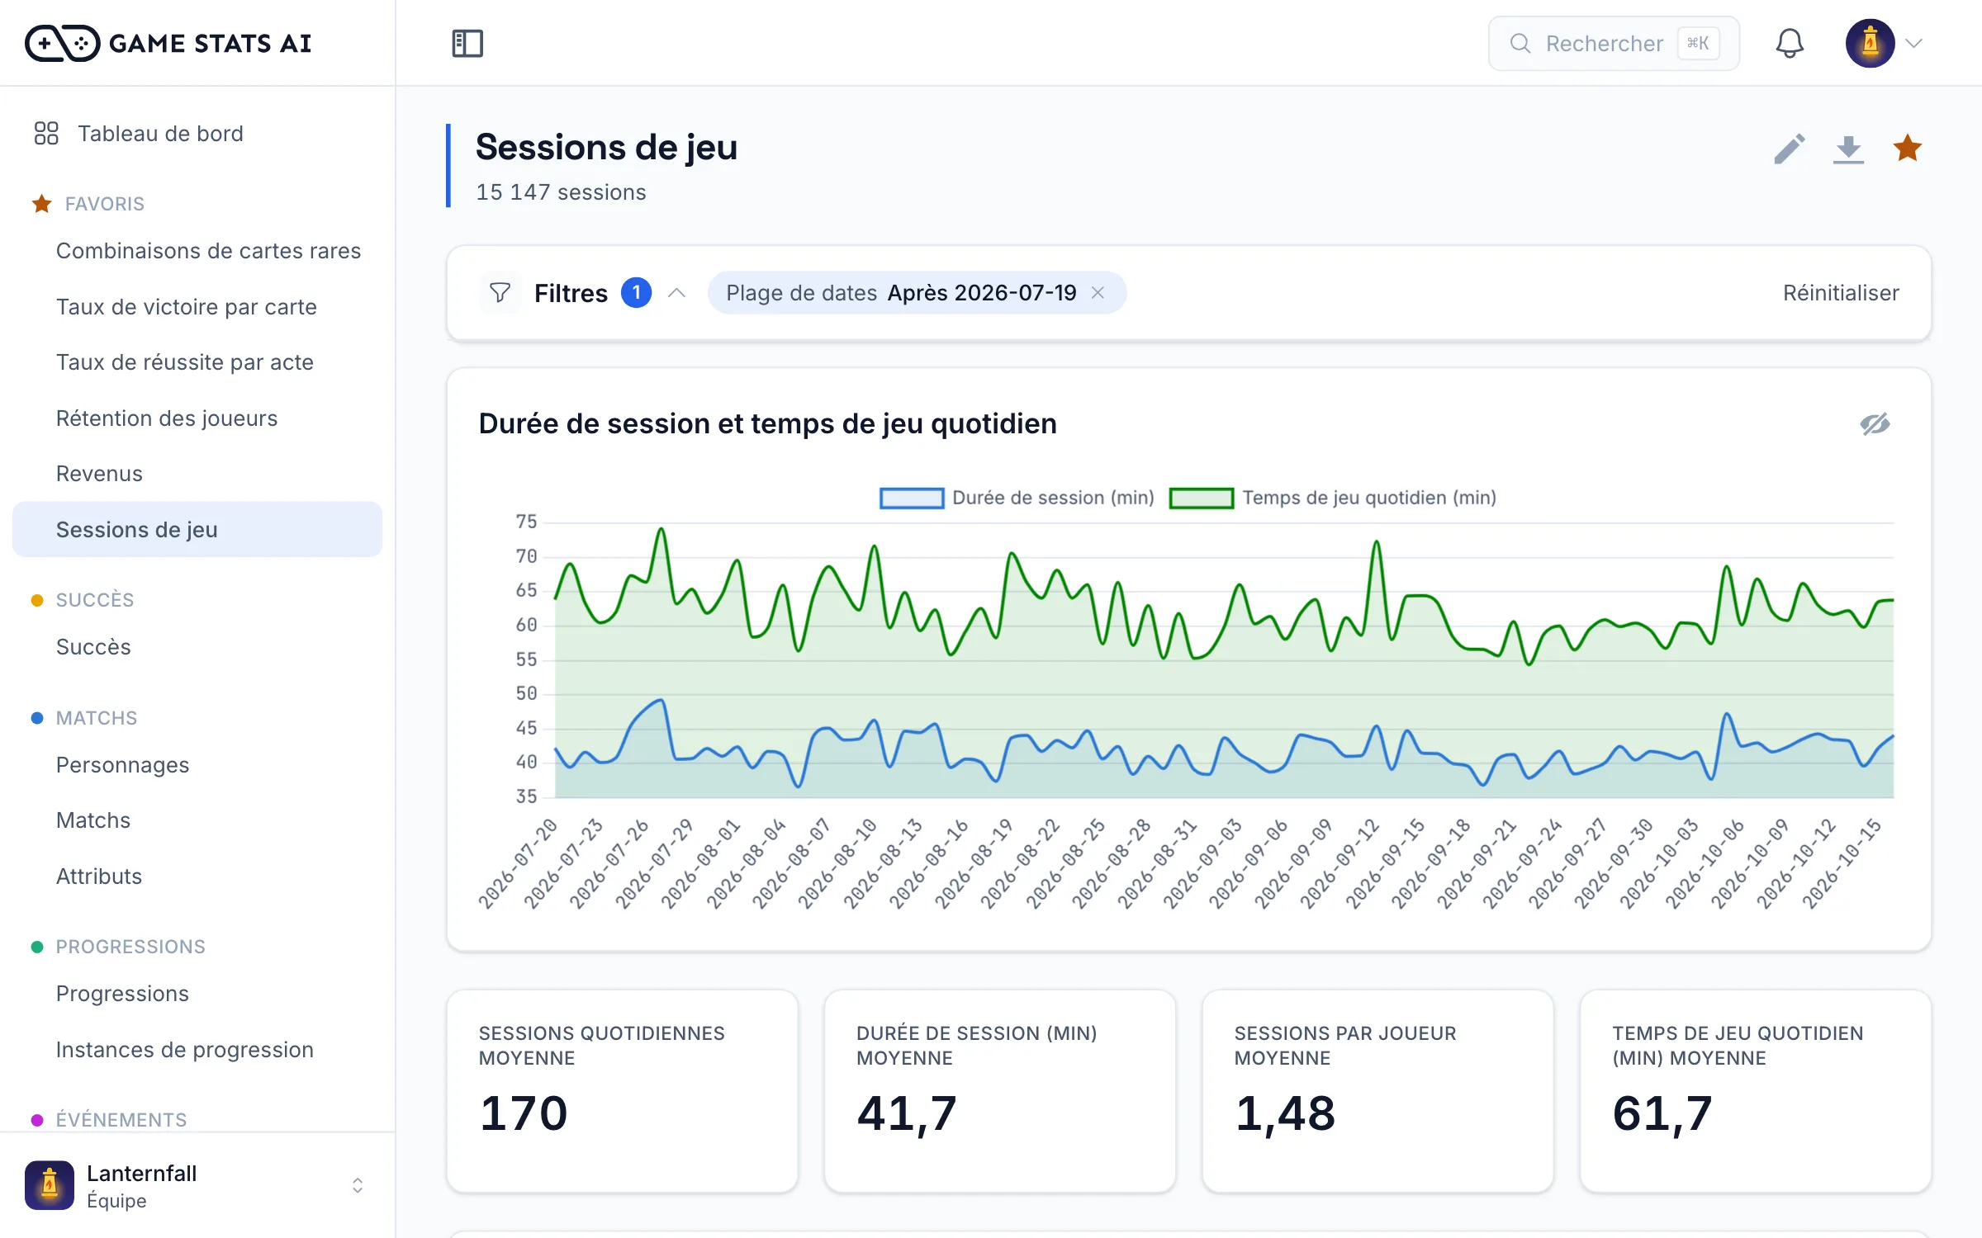Click the Sessions par joueur 1,48 value
Screen dimensions: 1982x1238
(1284, 1113)
